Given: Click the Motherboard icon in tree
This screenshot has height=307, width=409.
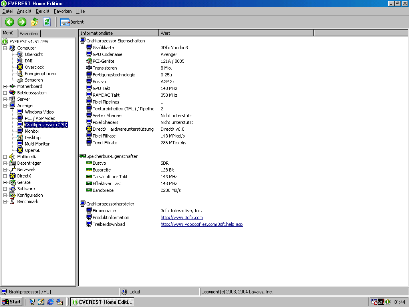Looking at the screenshot, I should coord(12,86).
